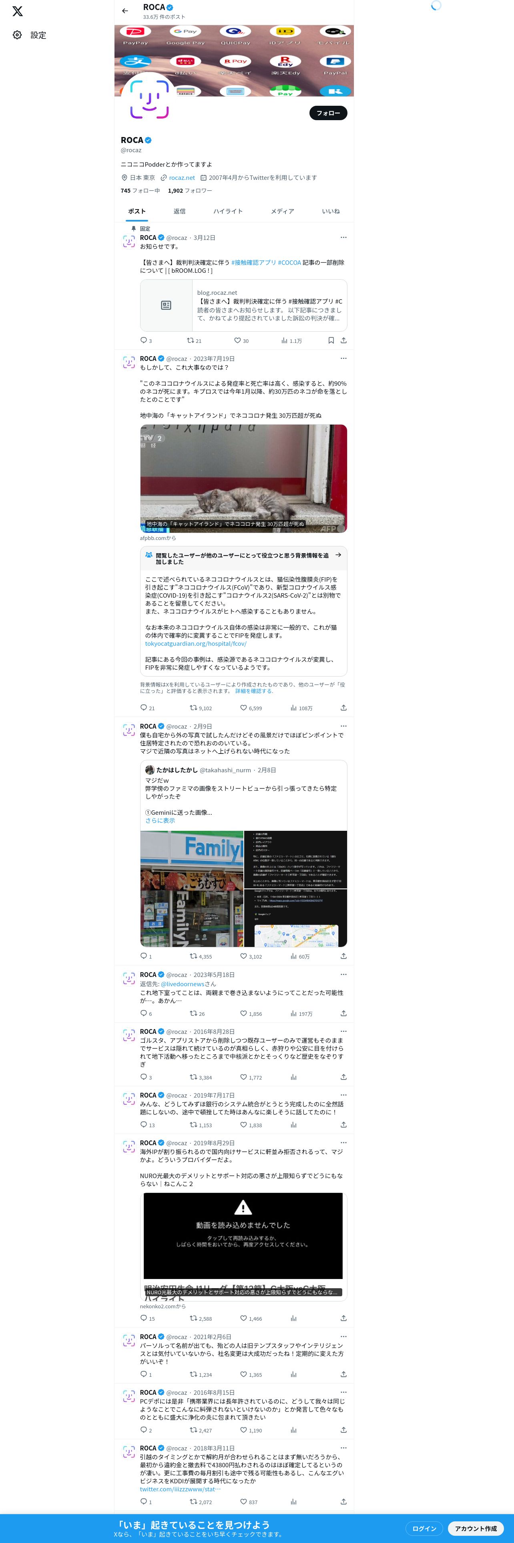514x1543 pixels.
Task: Like the post with 1,856 likes
Action: [251, 1013]
